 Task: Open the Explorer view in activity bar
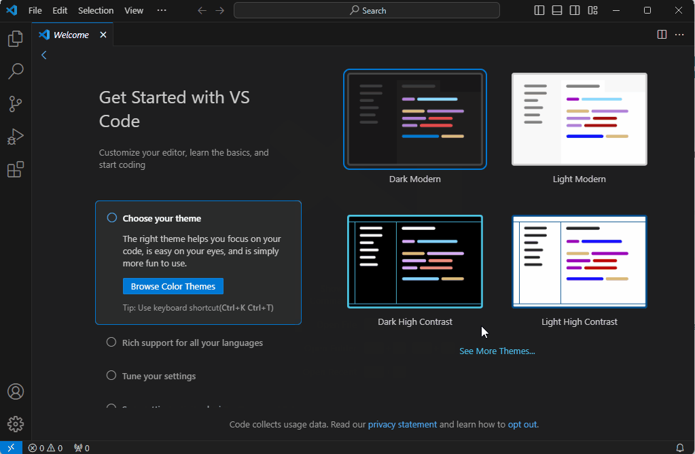15,39
